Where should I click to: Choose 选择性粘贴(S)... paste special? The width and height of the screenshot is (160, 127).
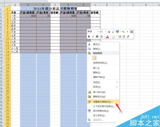pos(103,63)
